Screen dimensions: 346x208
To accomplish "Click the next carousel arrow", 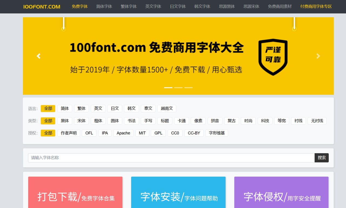I will (318, 56).
